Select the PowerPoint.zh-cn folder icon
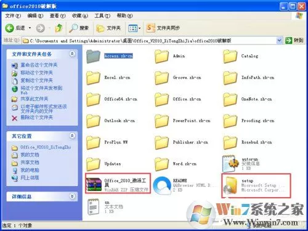The width and height of the screenshot is (308, 231). click(161, 121)
